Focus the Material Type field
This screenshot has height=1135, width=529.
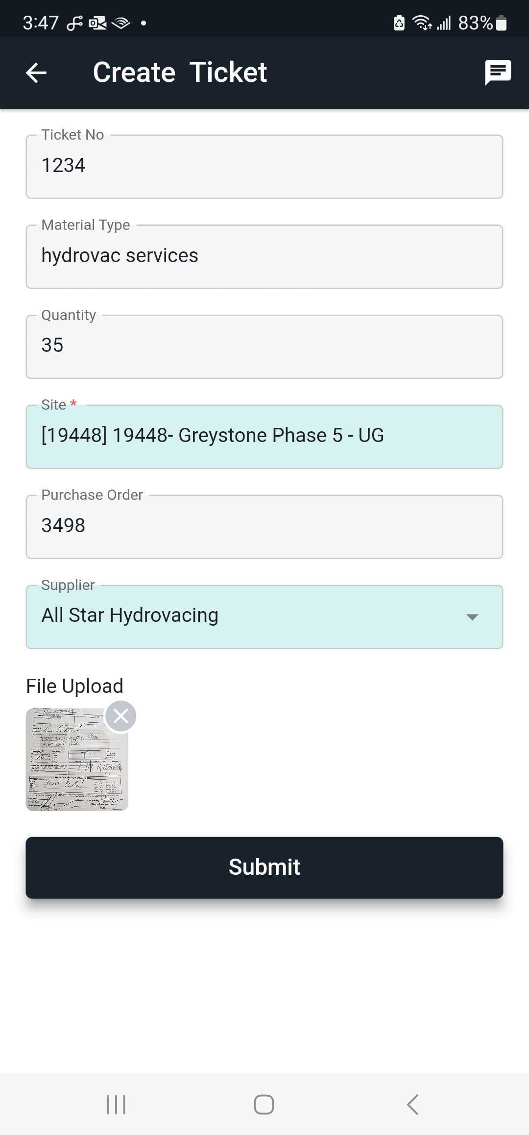[x=264, y=257]
